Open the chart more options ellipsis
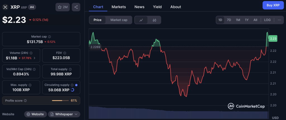This screenshot has height=120, width=286. (279, 20)
